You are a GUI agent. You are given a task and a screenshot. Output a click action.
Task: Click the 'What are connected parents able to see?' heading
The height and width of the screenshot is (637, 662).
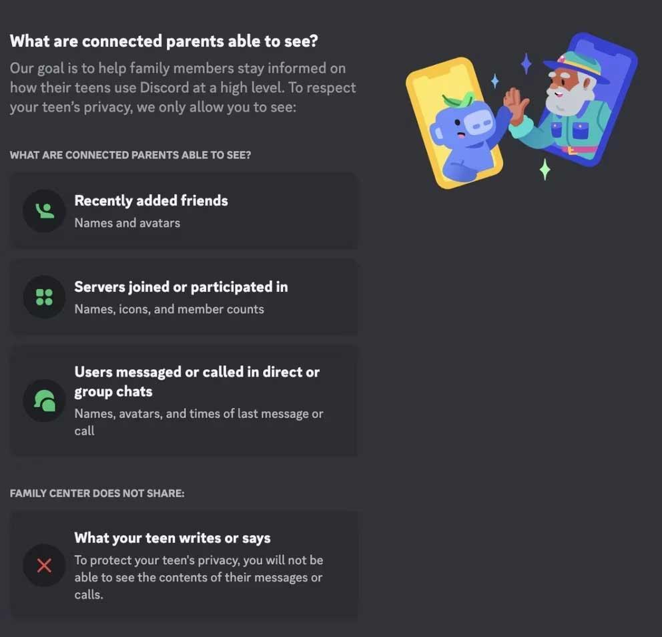(164, 41)
